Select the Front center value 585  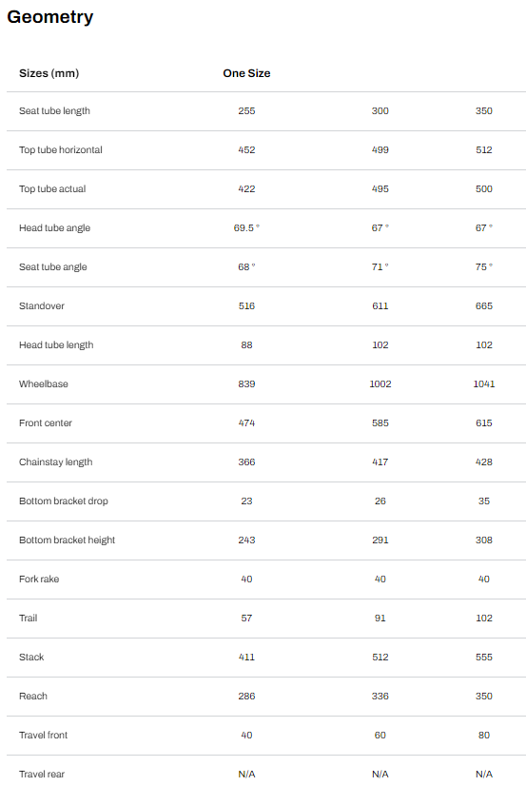coord(380,423)
